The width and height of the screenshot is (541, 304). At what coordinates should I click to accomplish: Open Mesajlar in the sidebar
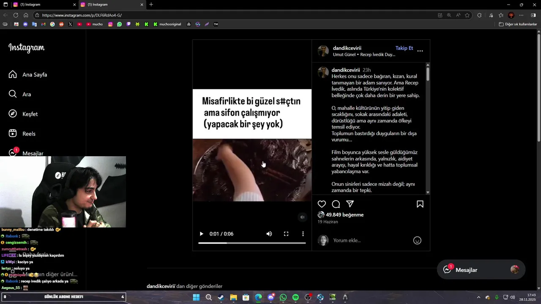26,153
